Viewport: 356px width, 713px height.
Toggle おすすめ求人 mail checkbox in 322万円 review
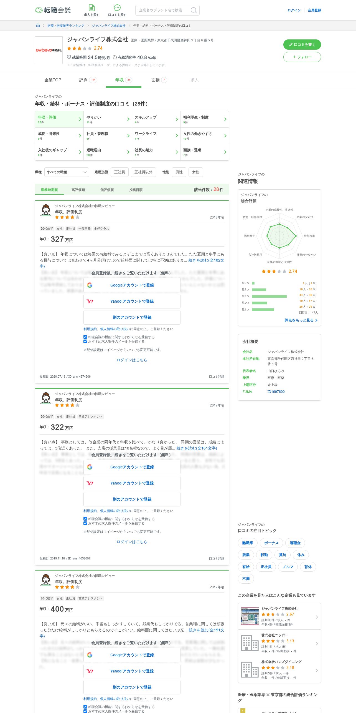(85, 523)
